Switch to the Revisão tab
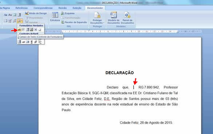This screenshot has width=213, height=134. pyautogui.click(x=63, y=8)
